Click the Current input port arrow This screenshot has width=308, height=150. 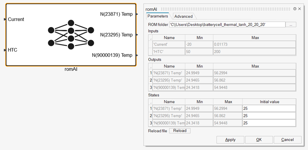pos(5,19)
